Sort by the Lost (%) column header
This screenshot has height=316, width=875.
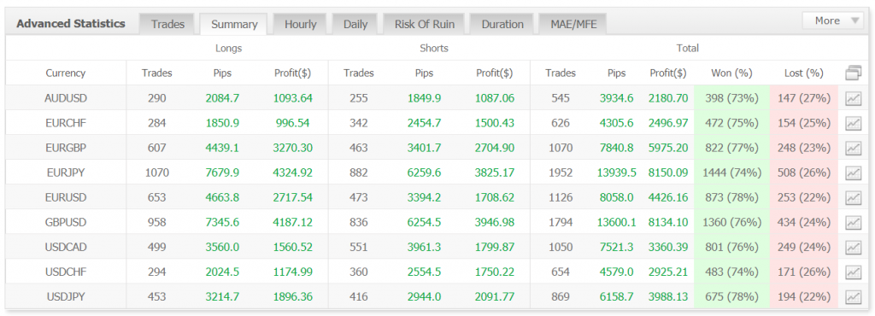pos(803,73)
